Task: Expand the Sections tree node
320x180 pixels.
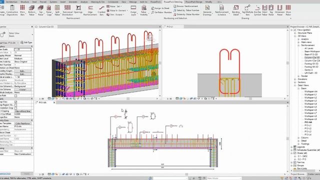Action: [295, 82]
